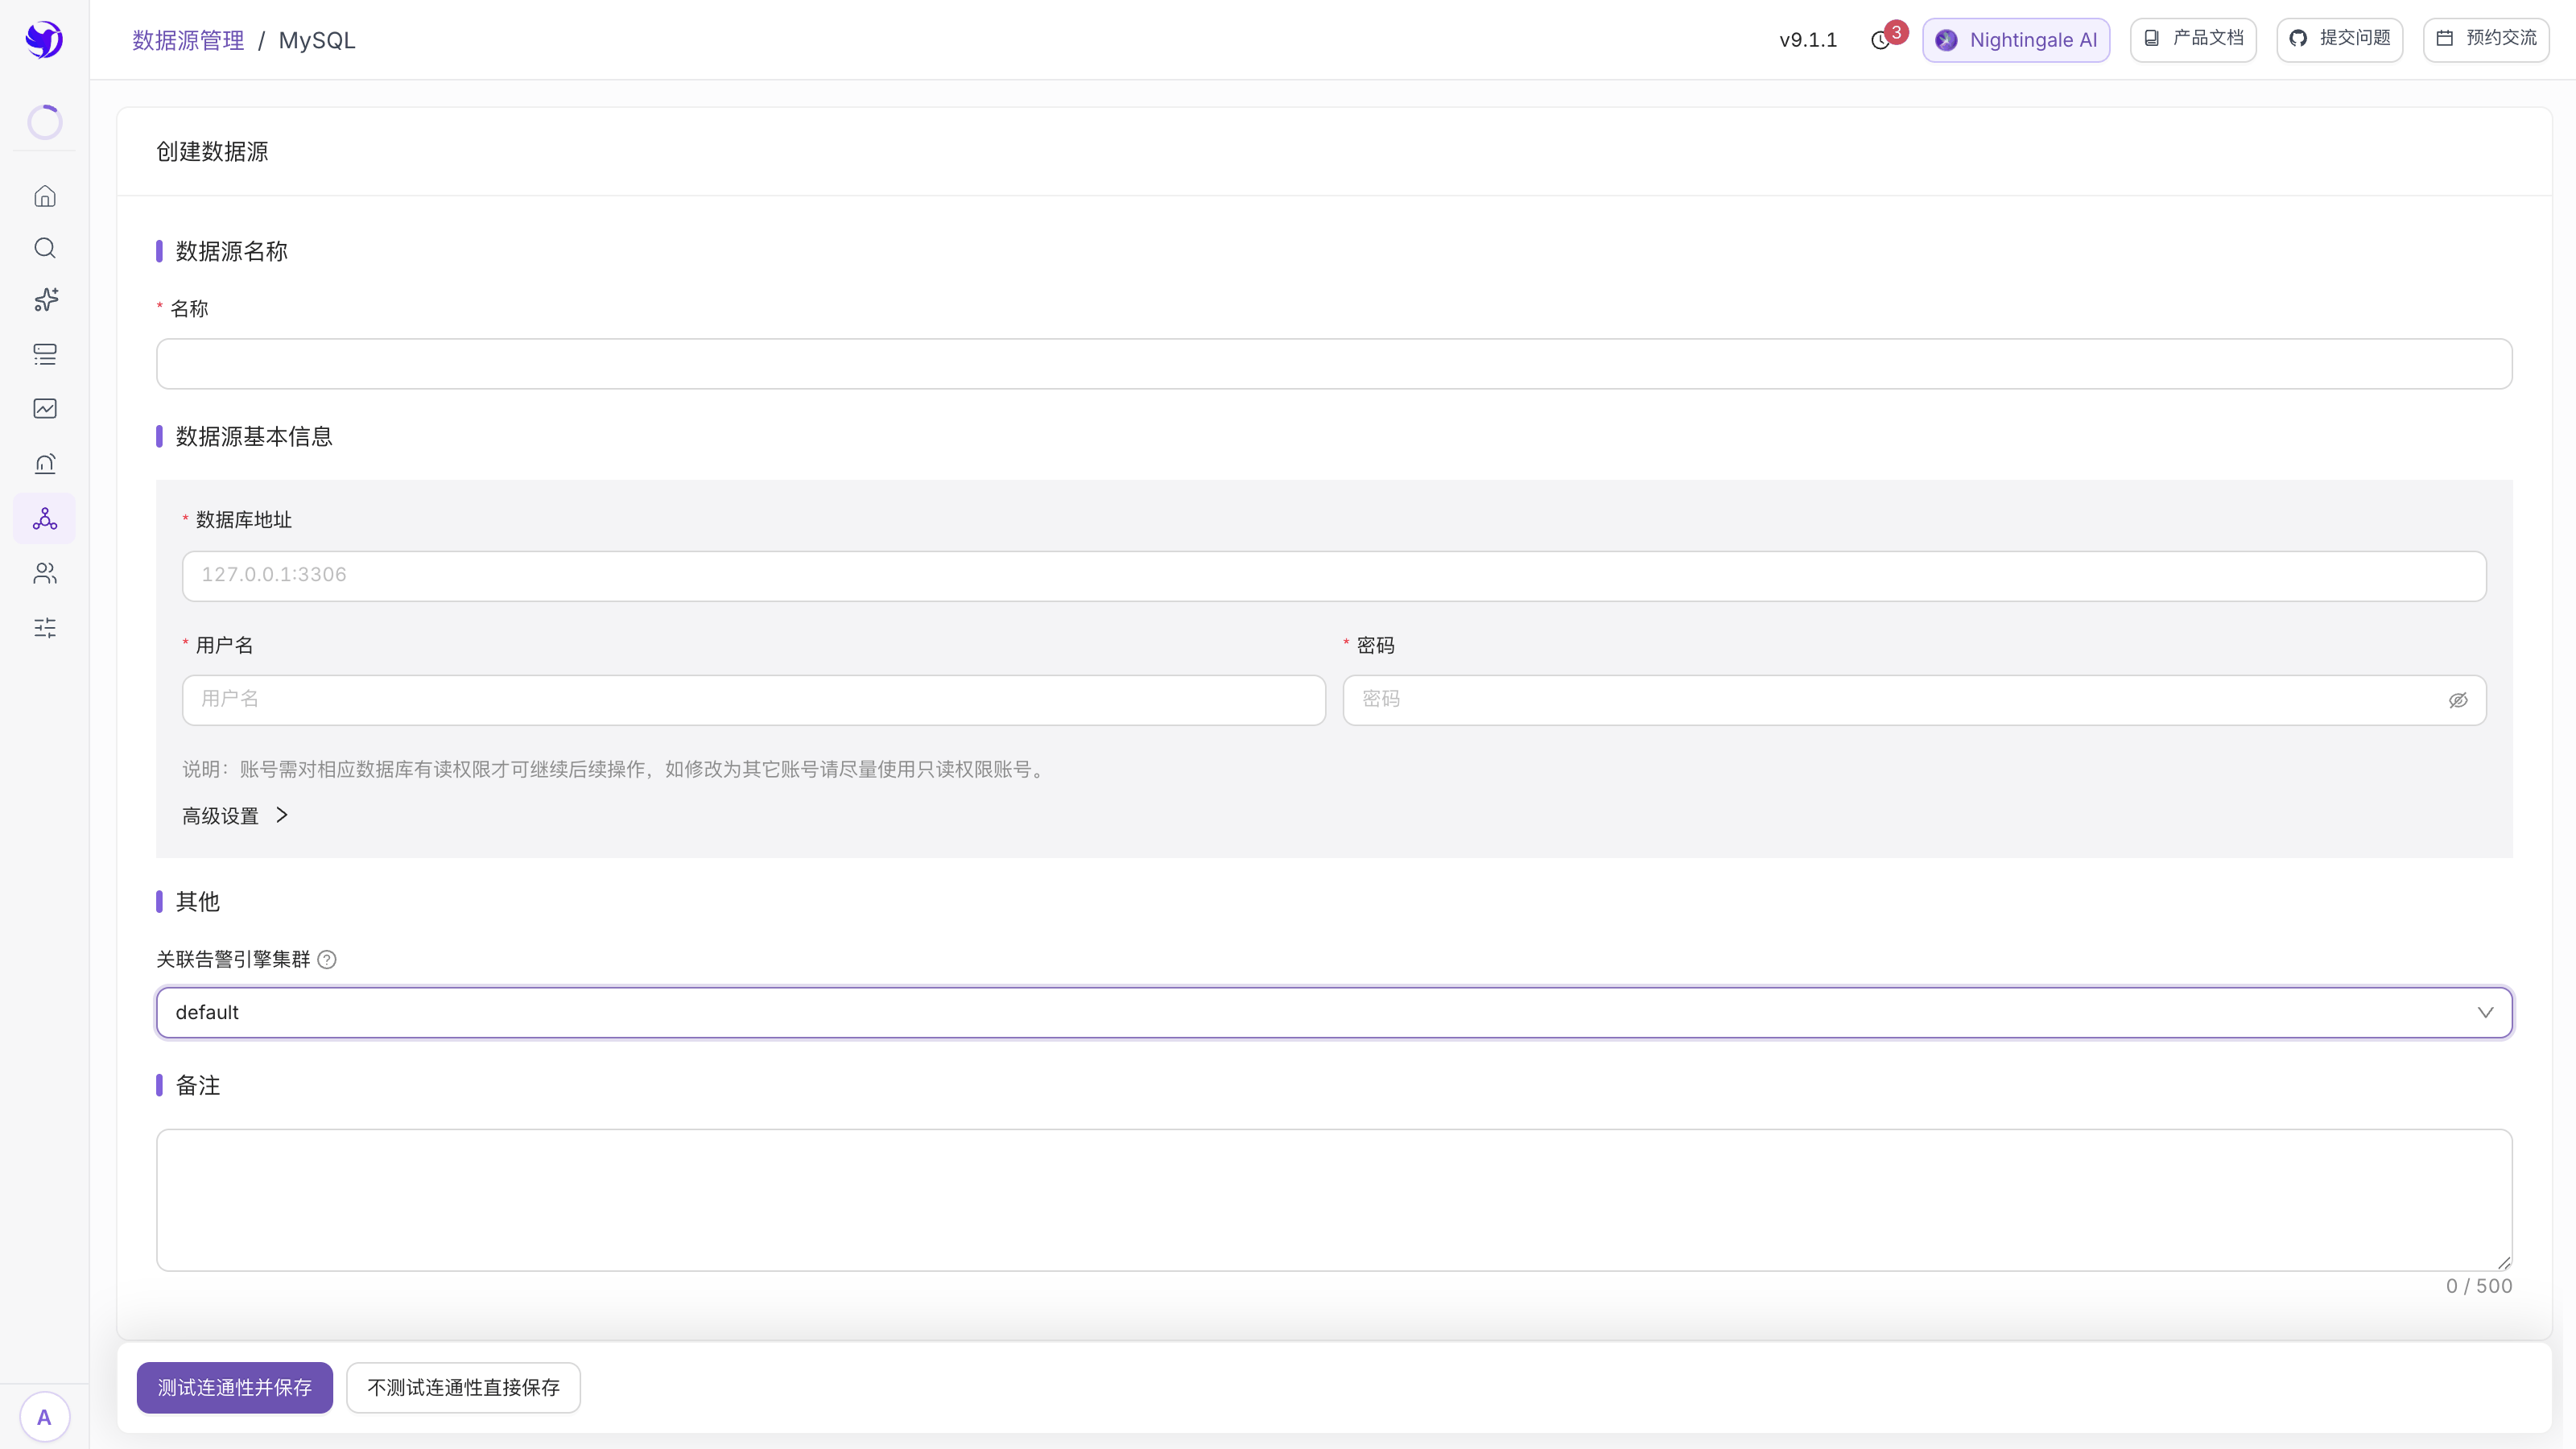Click the Nightingale bird logo
This screenshot has height=1449, width=2576.
tap(44, 40)
